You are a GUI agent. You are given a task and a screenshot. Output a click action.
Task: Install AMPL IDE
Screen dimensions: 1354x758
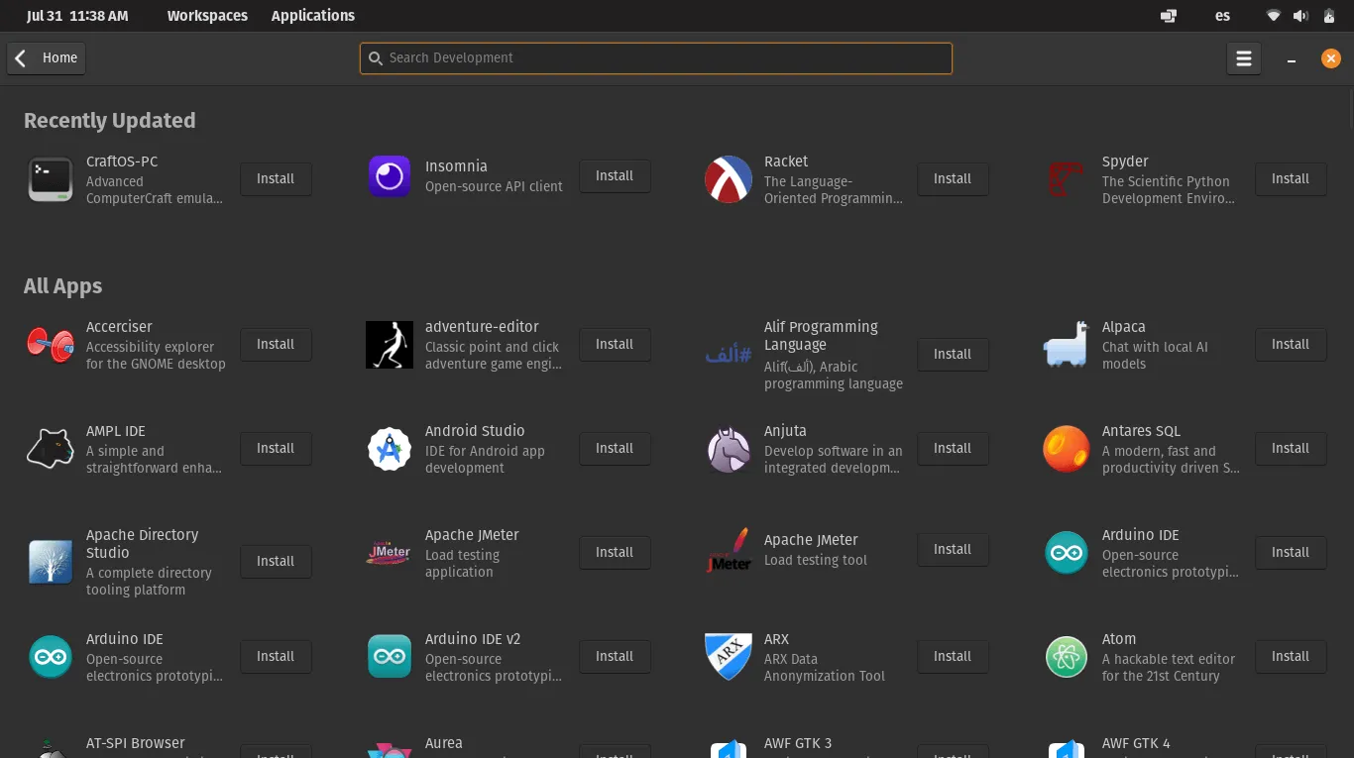click(x=276, y=449)
